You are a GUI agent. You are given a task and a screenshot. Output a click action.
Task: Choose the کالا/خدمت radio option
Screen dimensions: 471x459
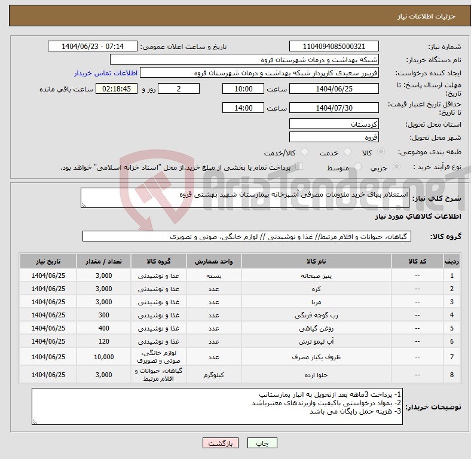pyautogui.click(x=304, y=152)
